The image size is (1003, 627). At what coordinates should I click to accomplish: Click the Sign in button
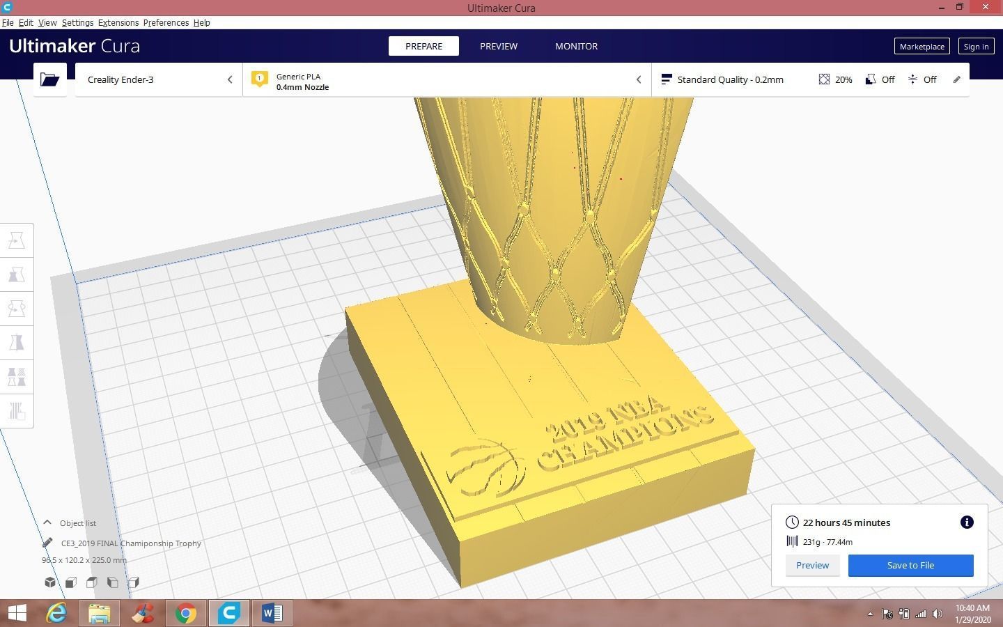coord(976,46)
